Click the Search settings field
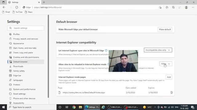Screen dimensions: 197x110 pos(26,28)
